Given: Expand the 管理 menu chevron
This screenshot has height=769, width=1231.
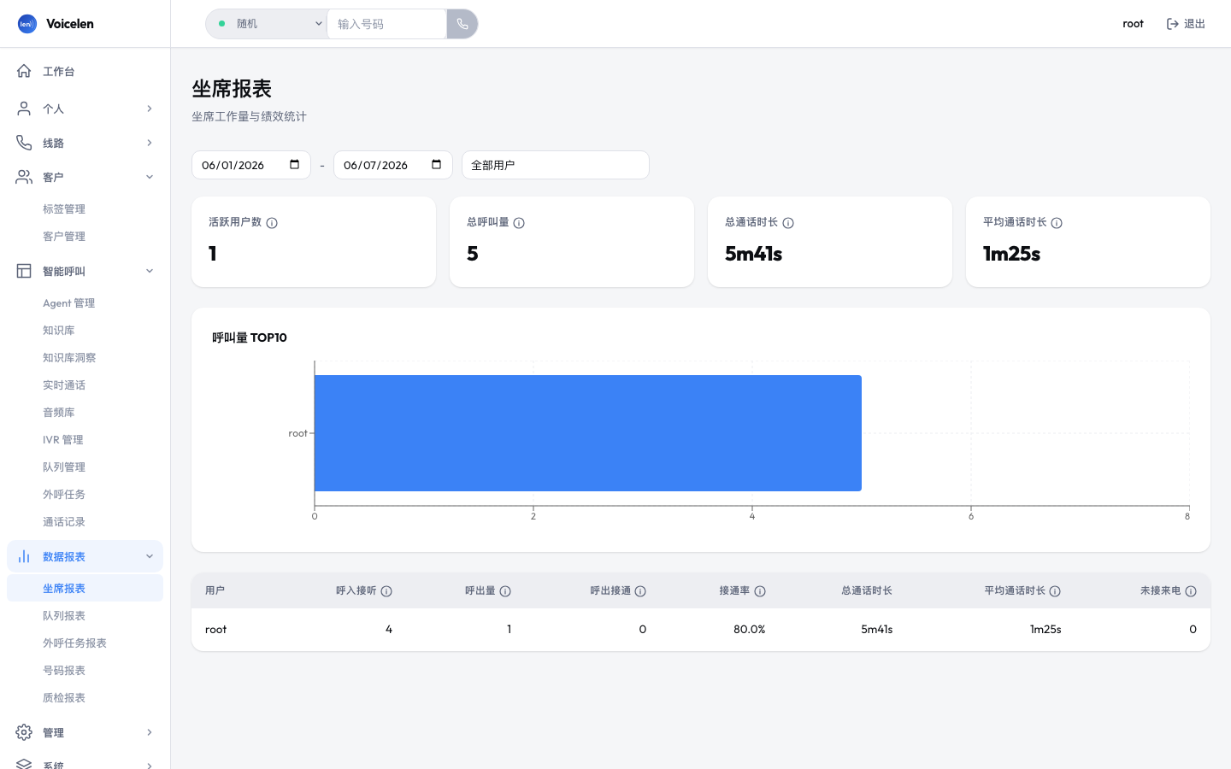Looking at the screenshot, I should click(150, 732).
